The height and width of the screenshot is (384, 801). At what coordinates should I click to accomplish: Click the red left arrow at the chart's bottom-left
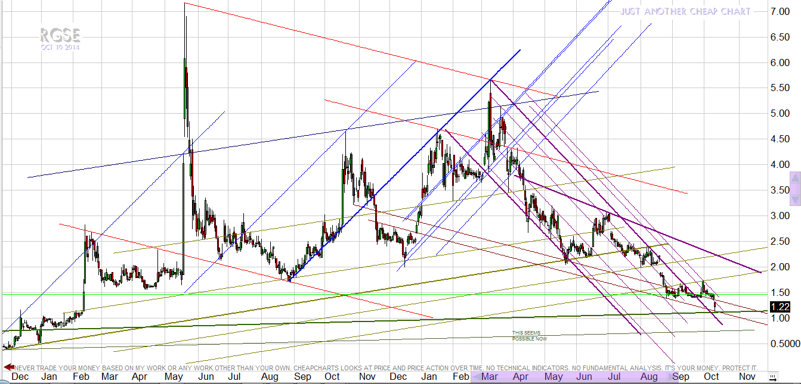tap(9, 367)
